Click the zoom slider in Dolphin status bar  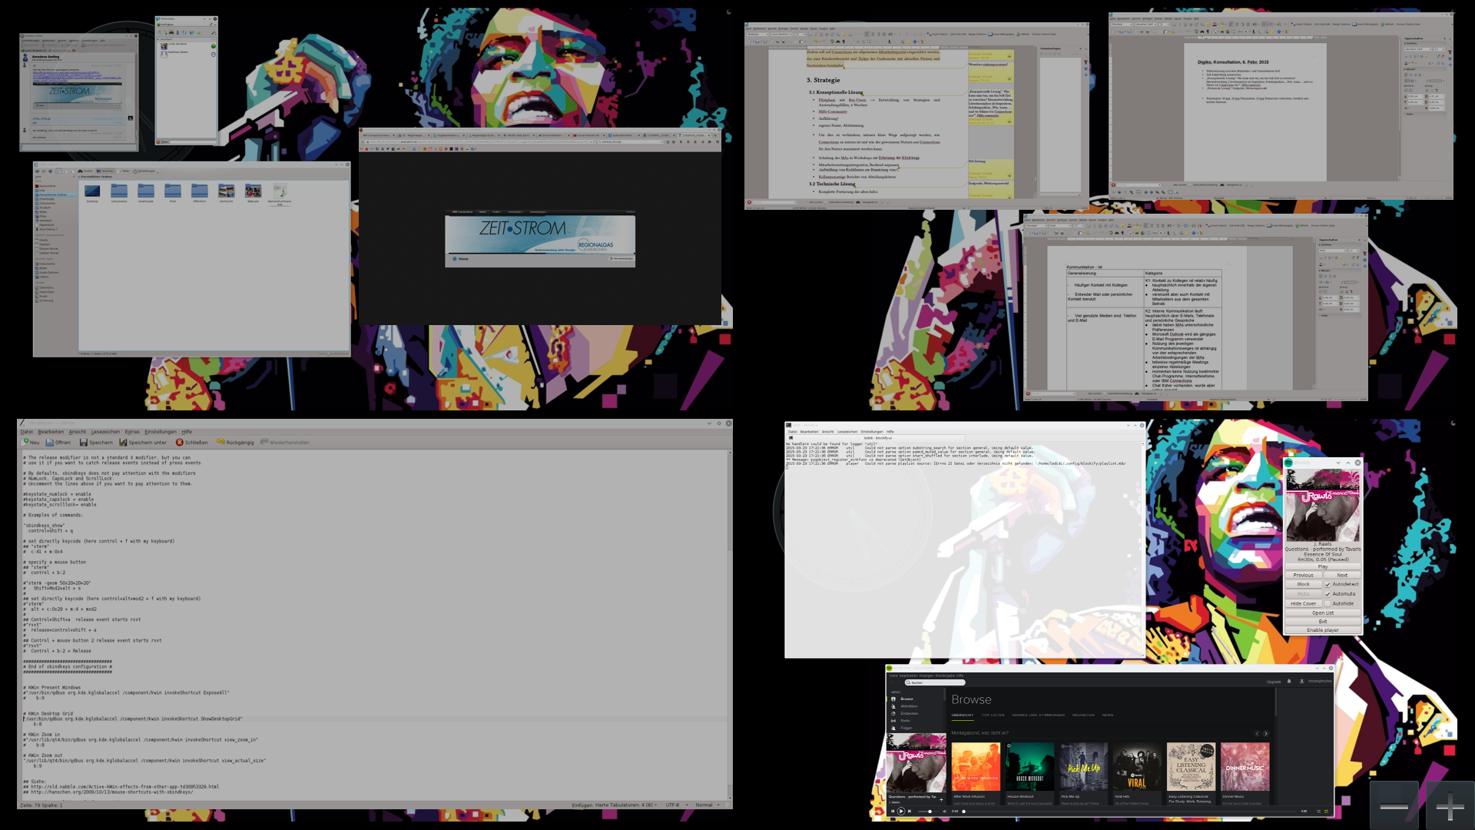click(x=333, y=354)
